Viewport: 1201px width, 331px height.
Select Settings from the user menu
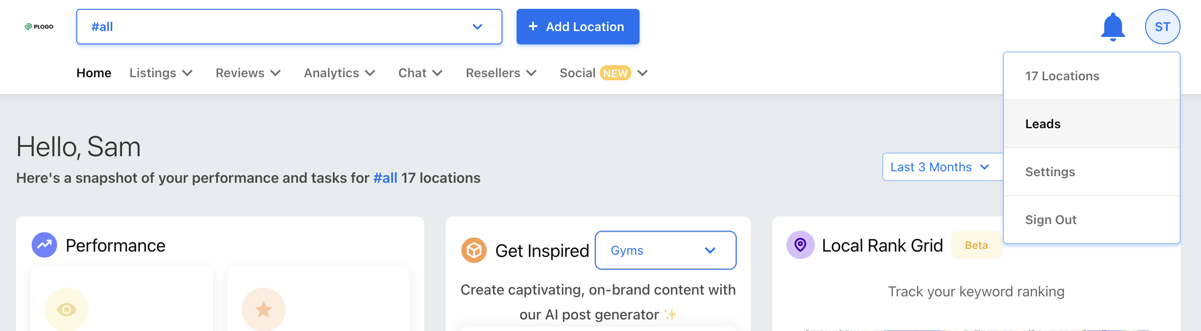tap(1091, 172)
